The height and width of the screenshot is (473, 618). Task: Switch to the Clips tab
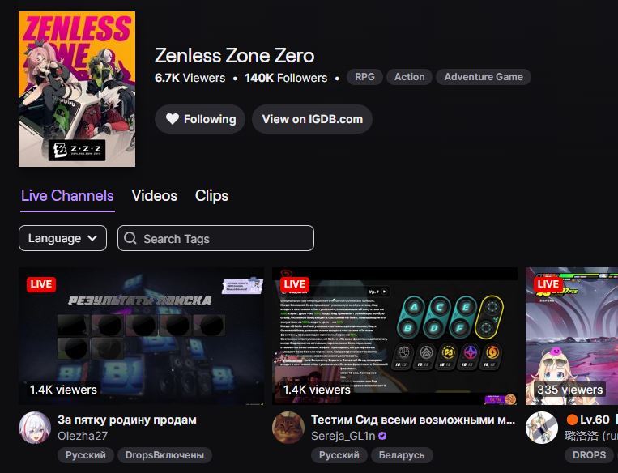click(211, 196)
